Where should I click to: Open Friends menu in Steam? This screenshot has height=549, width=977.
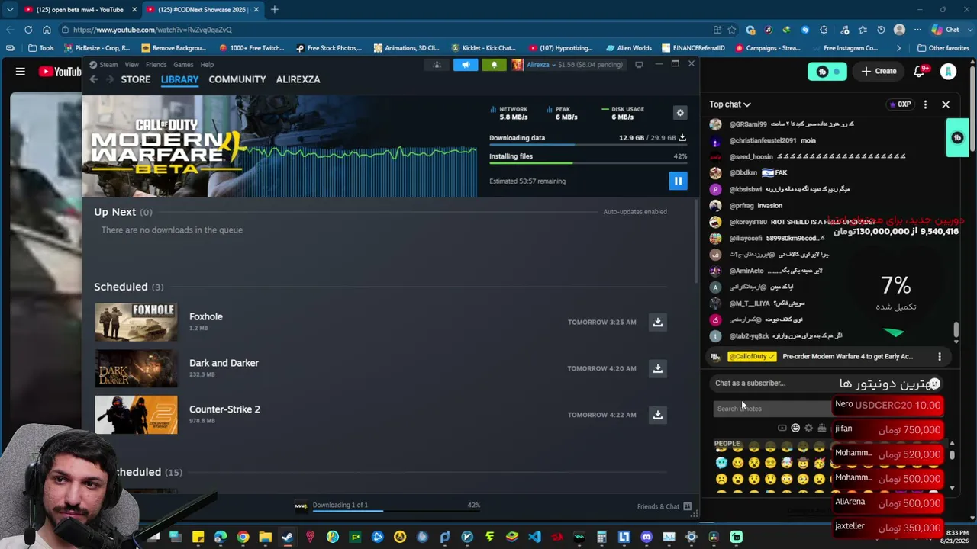click(x=156, y=65)
